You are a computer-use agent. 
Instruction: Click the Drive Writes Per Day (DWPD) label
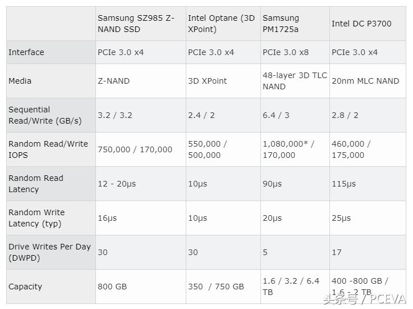click(x=49, y=252)
